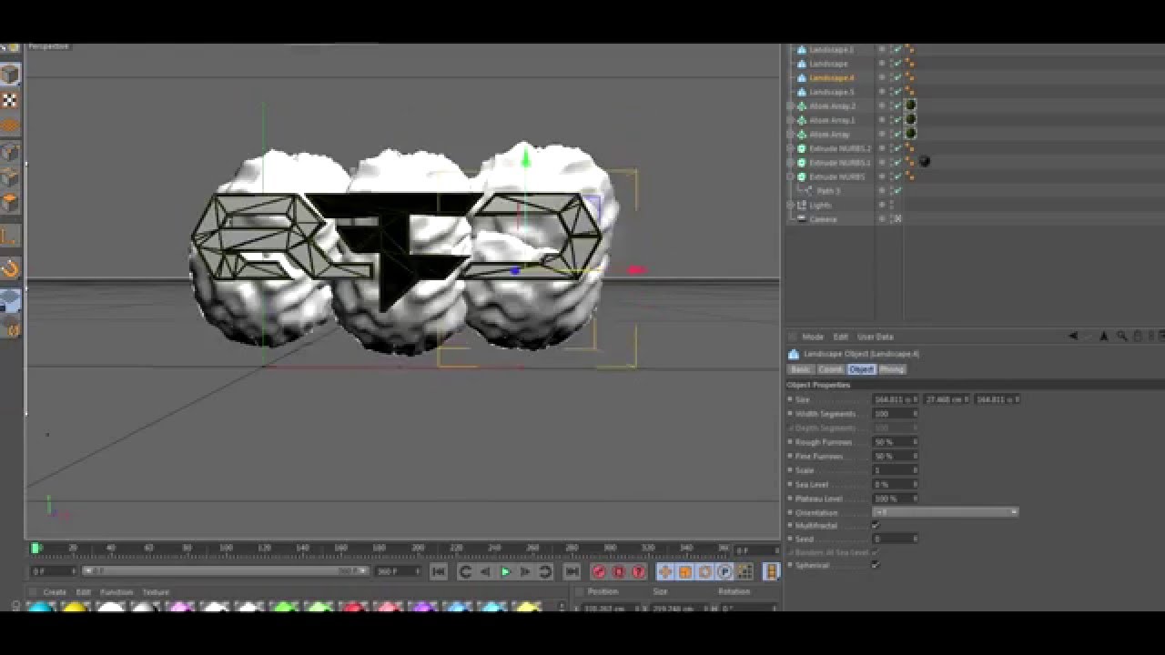Click the phong tag on Landscape.5
Screen dimensions: 1165x655
pos(909,92)
